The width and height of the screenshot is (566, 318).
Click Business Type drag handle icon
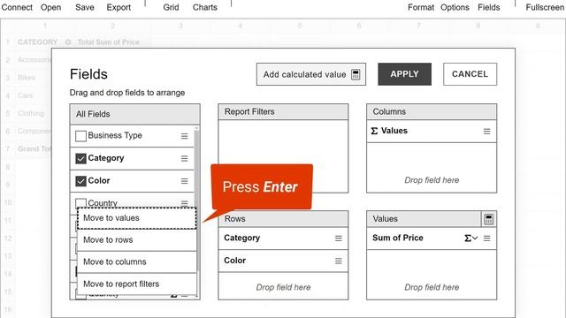point(185,136)
